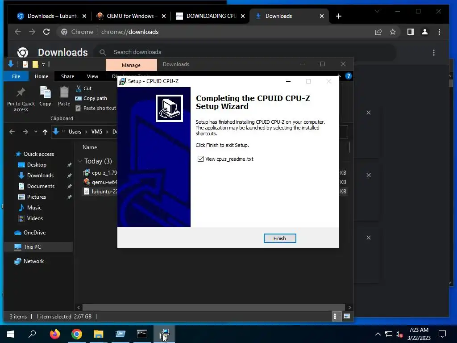Open Chrome profile menu
457x343 pixels.
tap(425, 32)
